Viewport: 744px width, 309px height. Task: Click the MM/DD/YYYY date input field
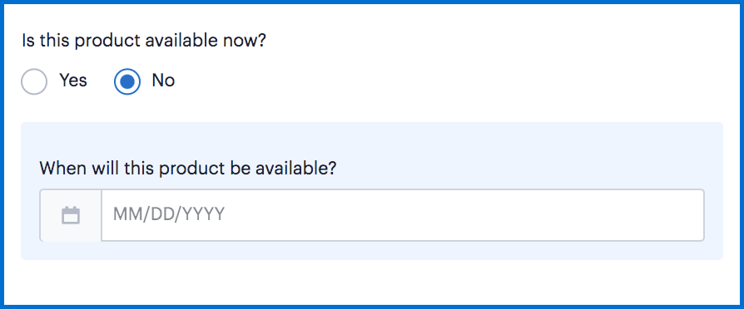[402, 215]
